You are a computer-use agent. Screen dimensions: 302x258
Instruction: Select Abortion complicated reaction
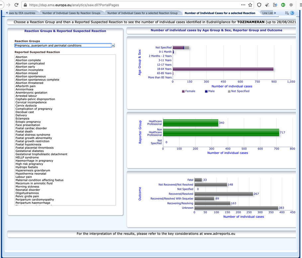[30, 63]
